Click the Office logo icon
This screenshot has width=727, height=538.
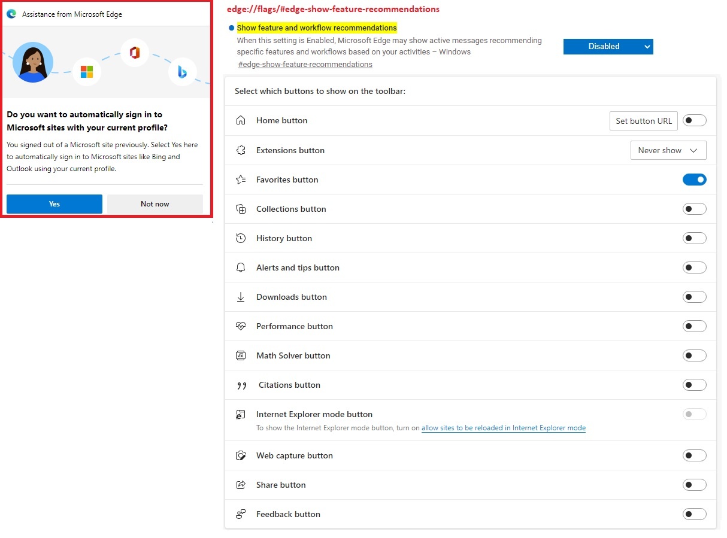(x=135, y=53)
